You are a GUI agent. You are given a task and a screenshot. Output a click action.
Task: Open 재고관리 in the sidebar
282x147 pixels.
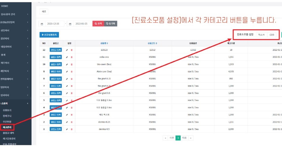pyautogui.click(x=7, y=127)
